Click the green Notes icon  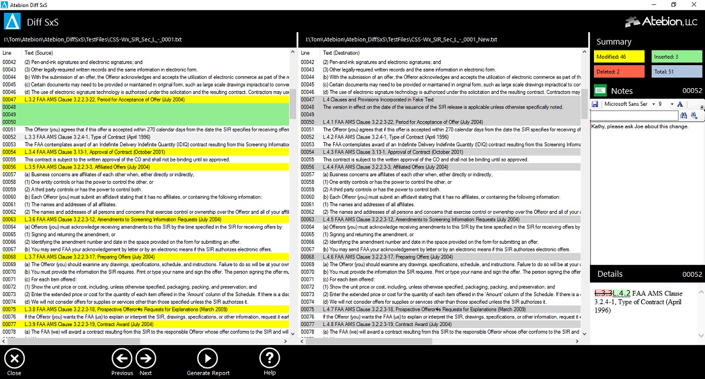599,91
